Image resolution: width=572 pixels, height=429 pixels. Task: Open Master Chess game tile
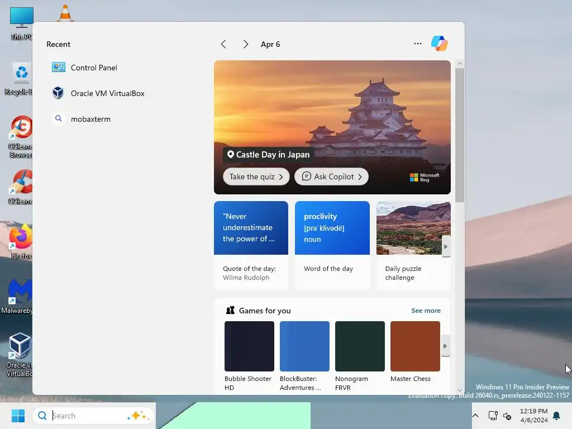[415, 352]
